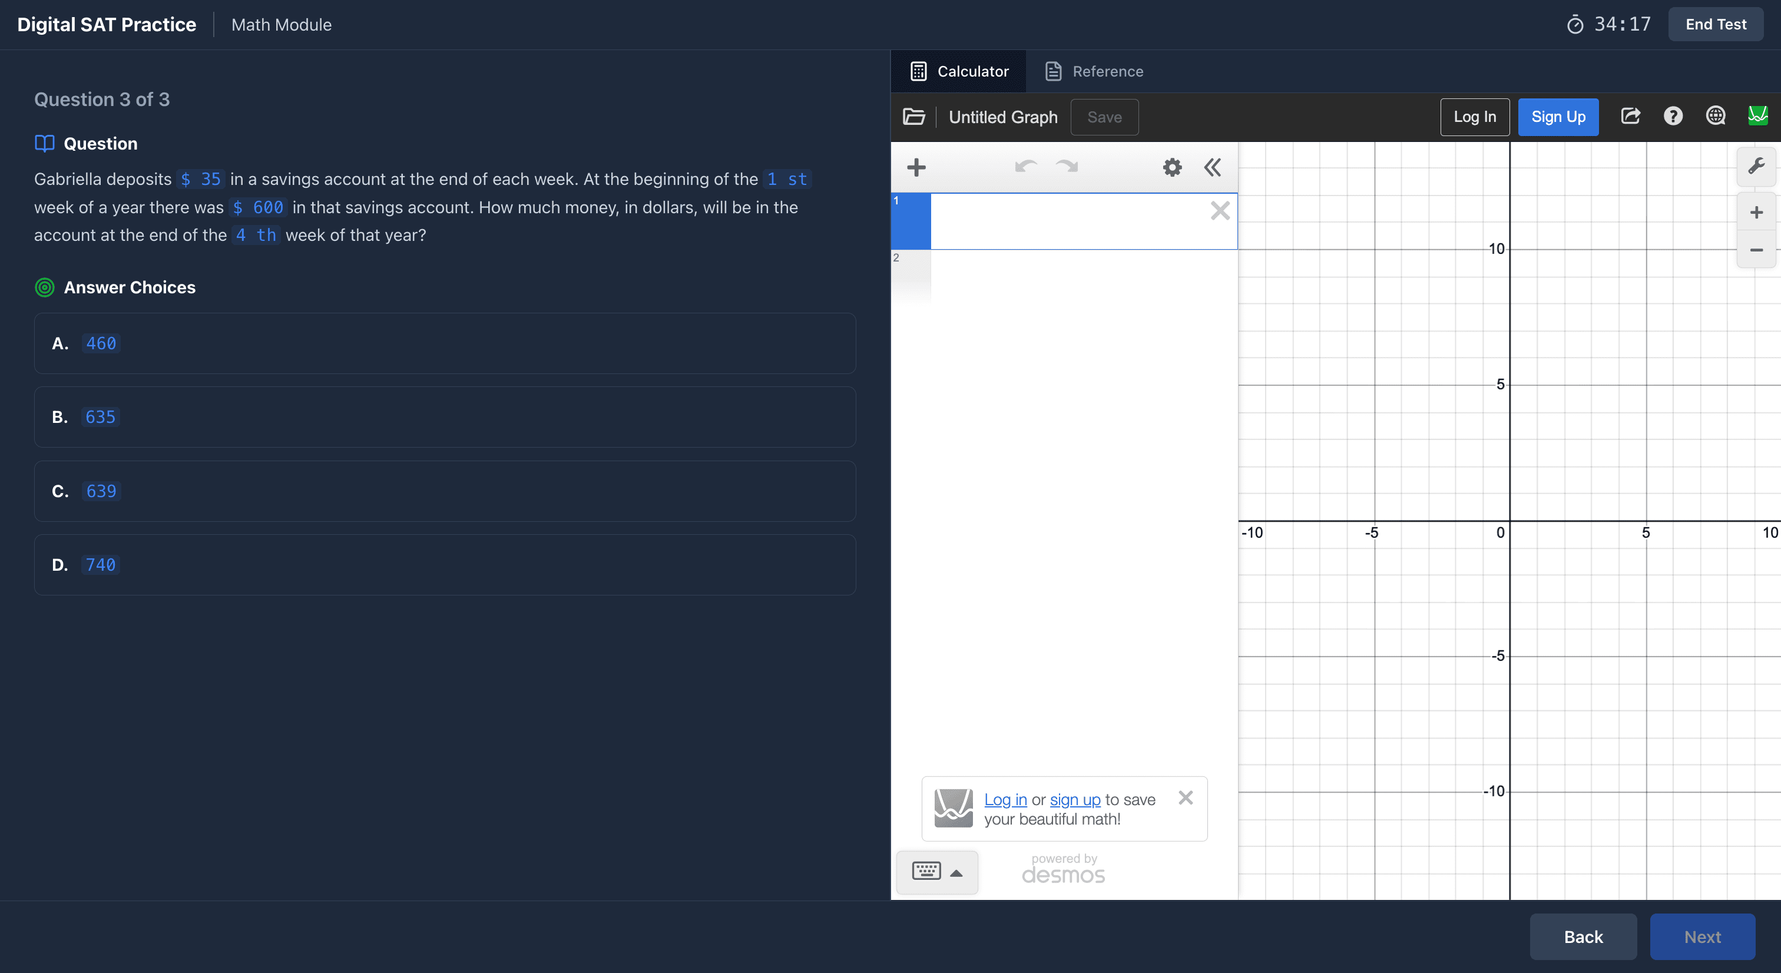The height and width of the screenshot is (973, 1781).
Task: Zoom out on the graph
Action: (x=1756, y=250)
